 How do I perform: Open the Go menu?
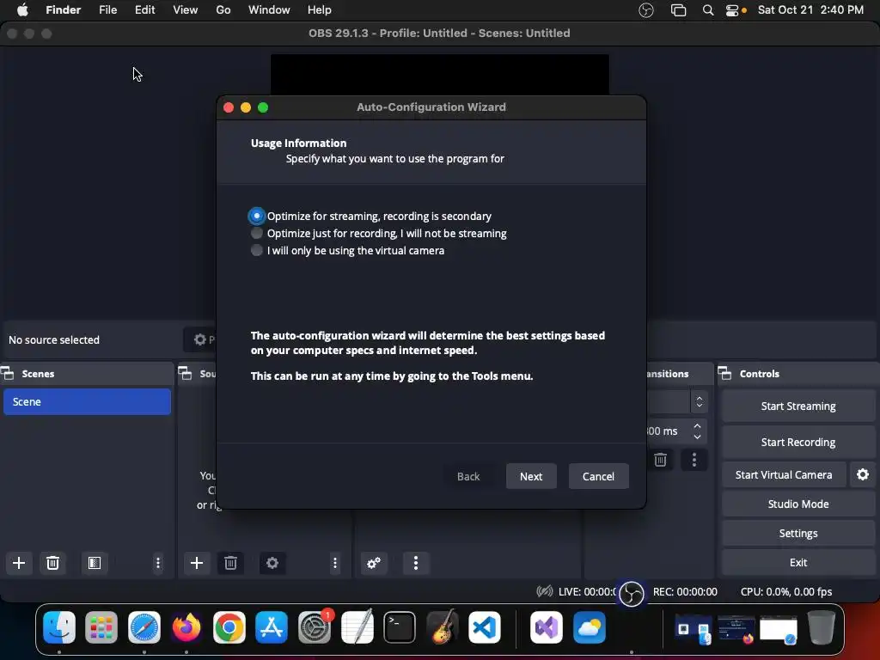tap(223, 10)
